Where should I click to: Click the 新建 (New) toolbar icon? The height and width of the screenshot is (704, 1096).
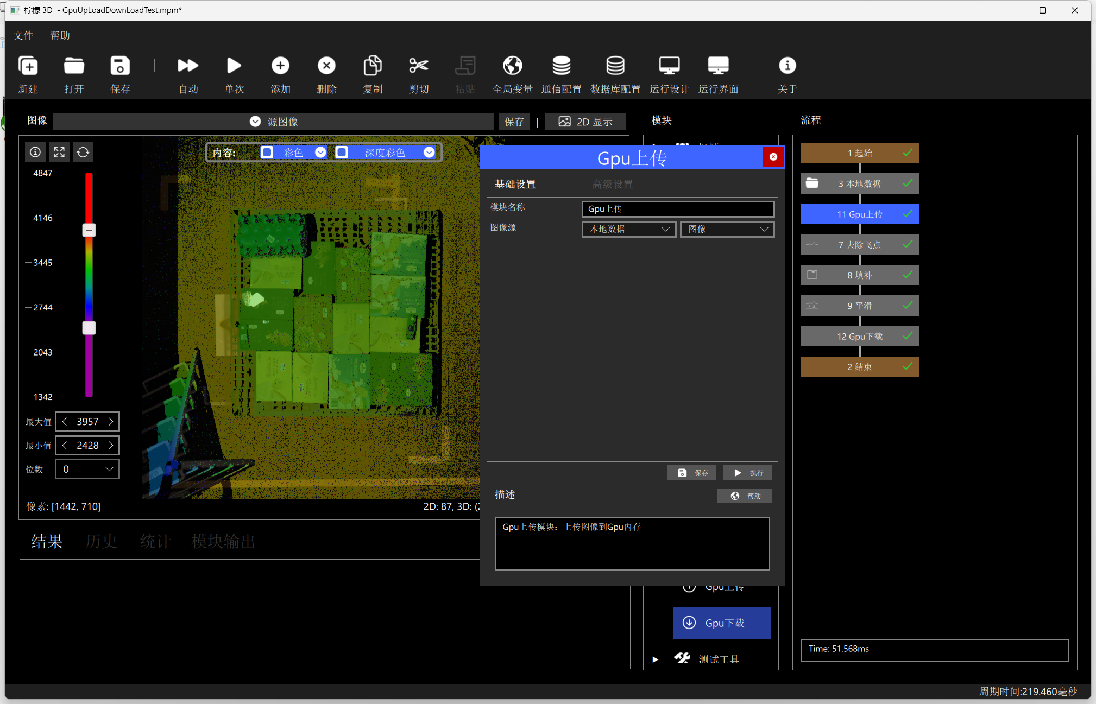click(x=28, y=66)
